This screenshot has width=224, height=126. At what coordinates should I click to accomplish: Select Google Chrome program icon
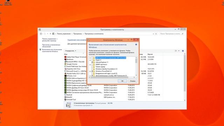[65, 64]
